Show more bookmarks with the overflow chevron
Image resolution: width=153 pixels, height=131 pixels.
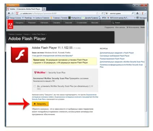[x=135, y=18]
